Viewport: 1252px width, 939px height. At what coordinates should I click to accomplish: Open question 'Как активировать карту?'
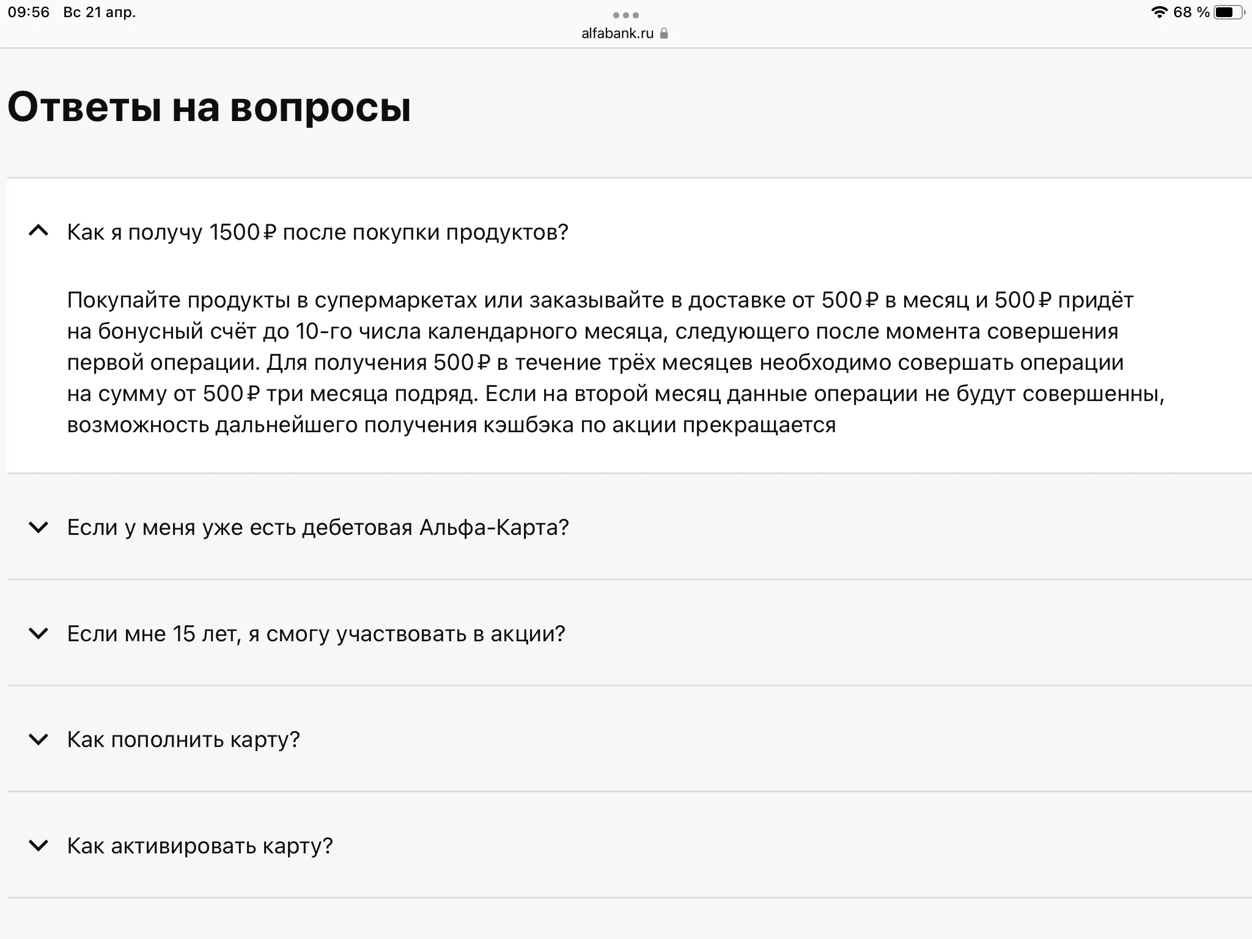(199, 846)
